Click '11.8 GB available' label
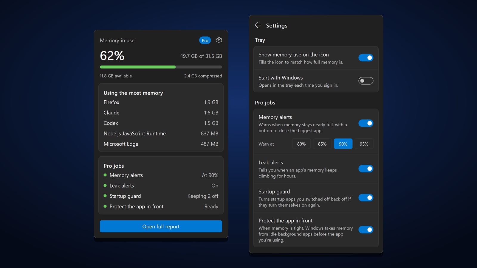477x268 pixels. point(116,76)
